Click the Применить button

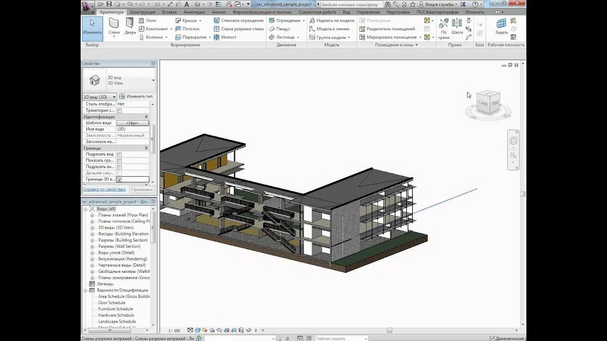click(x=142, y=189)
